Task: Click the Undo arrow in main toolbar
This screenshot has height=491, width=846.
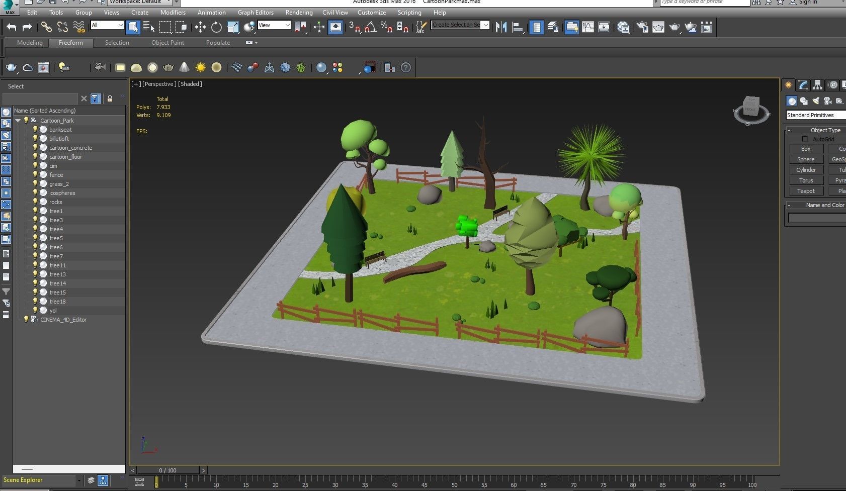Action: tap(12, 27)
